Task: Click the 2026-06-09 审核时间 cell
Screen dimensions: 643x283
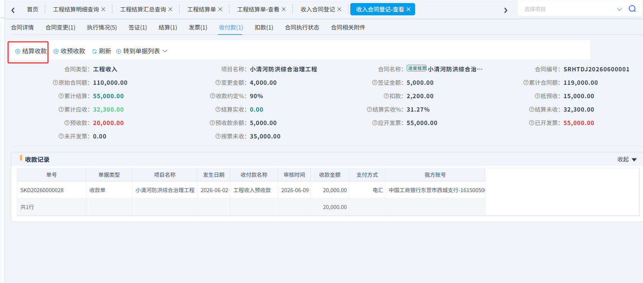Action: 295,190
